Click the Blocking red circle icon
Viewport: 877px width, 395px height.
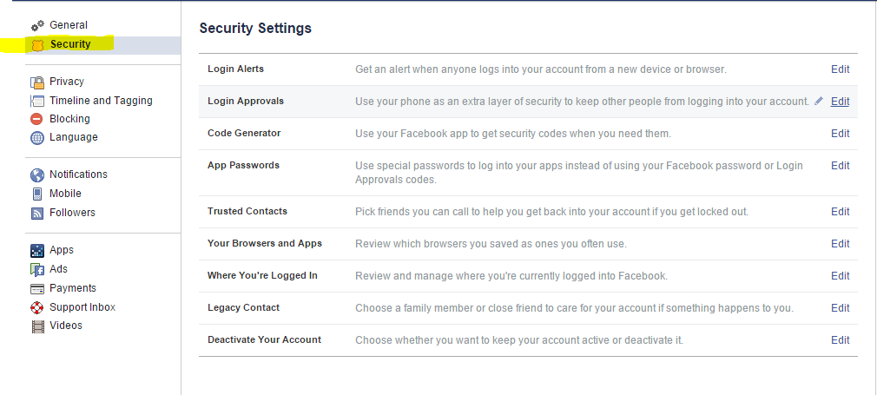tap(37, 119)
